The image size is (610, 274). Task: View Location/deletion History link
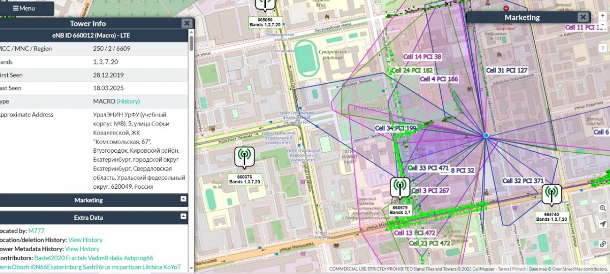coord(85,240)
